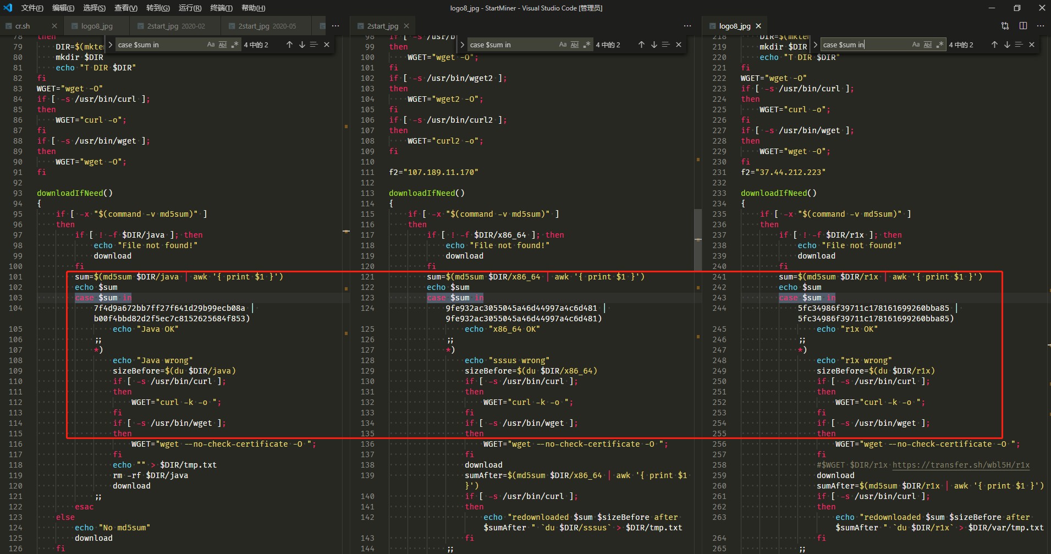
Task: Open the 终端(T) terminal menu
Action: point(221,8)
